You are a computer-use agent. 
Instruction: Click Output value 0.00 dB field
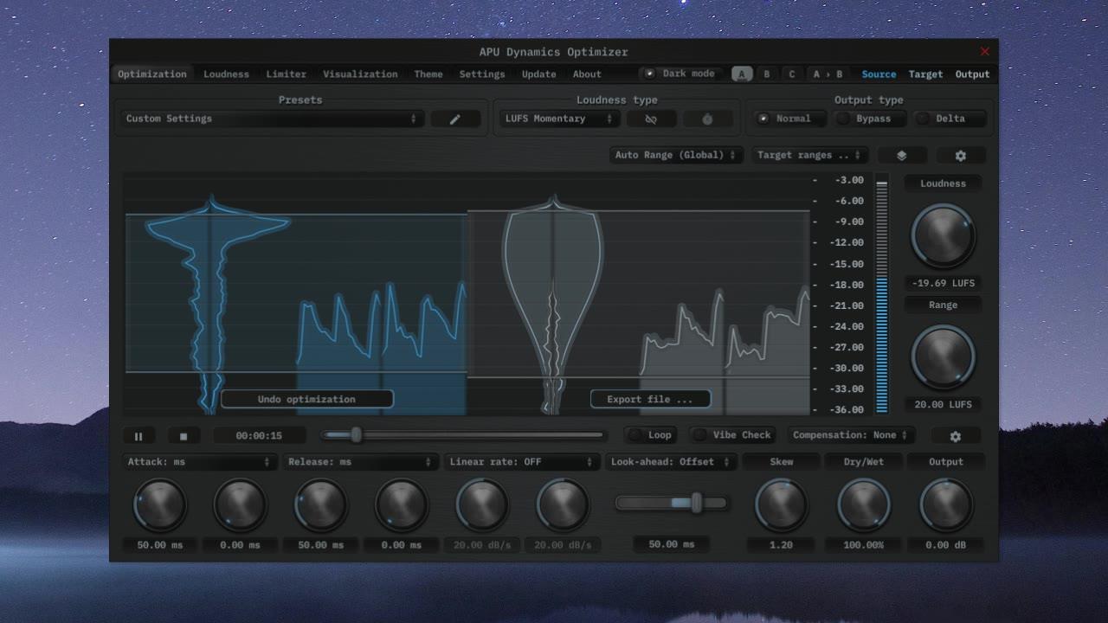pos(945,545)
